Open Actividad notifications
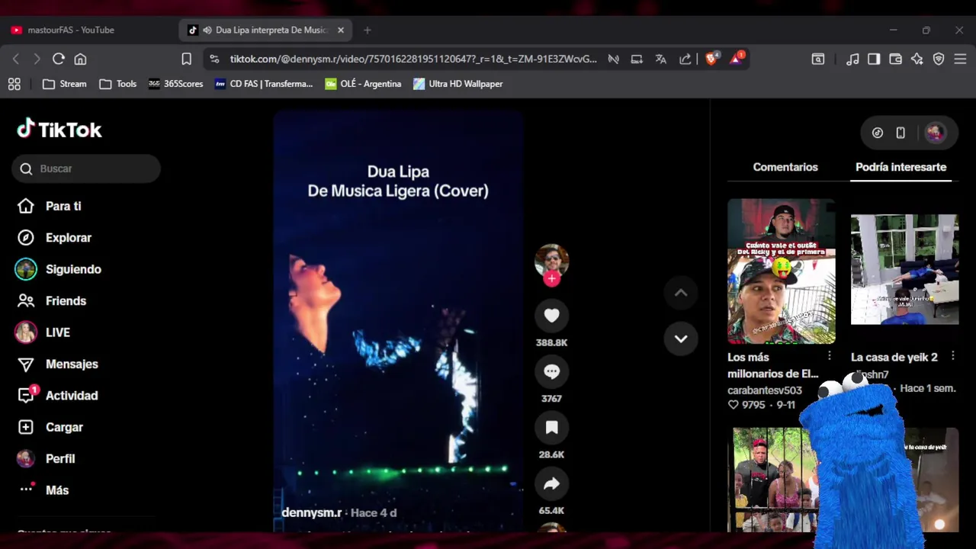This screenshot has width=976, height=549. pos(58,396)
